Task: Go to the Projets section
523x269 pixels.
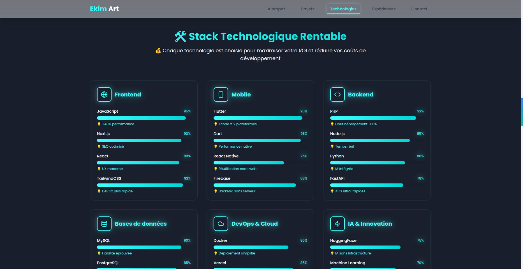Action: point(308,9)
